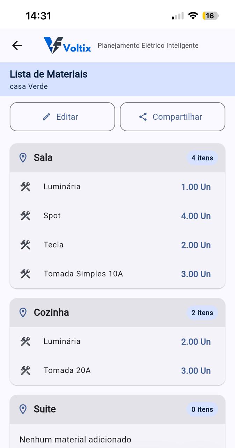Screen dimensions: 235x448
Task: Collapse the Cozinha section header
Action: coord(117,313)
